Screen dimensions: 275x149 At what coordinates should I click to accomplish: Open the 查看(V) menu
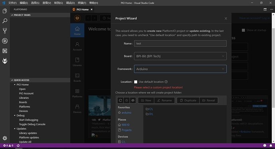pos(47,3)
